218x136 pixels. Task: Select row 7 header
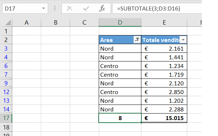6,75
